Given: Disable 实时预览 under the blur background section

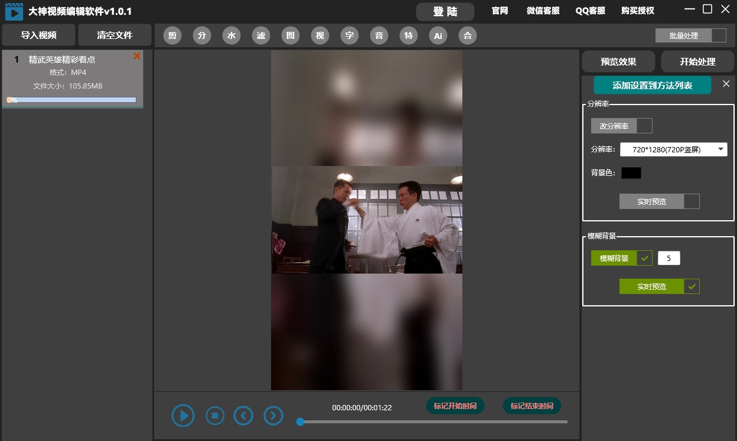Looking at the screenshot, I should click(660, 286).
